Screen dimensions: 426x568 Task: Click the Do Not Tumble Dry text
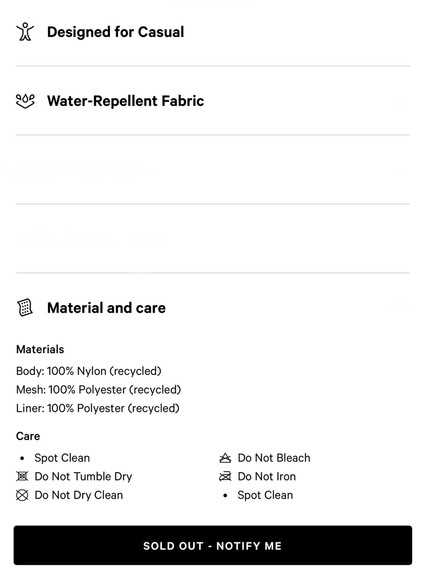[x=83, y=476]
